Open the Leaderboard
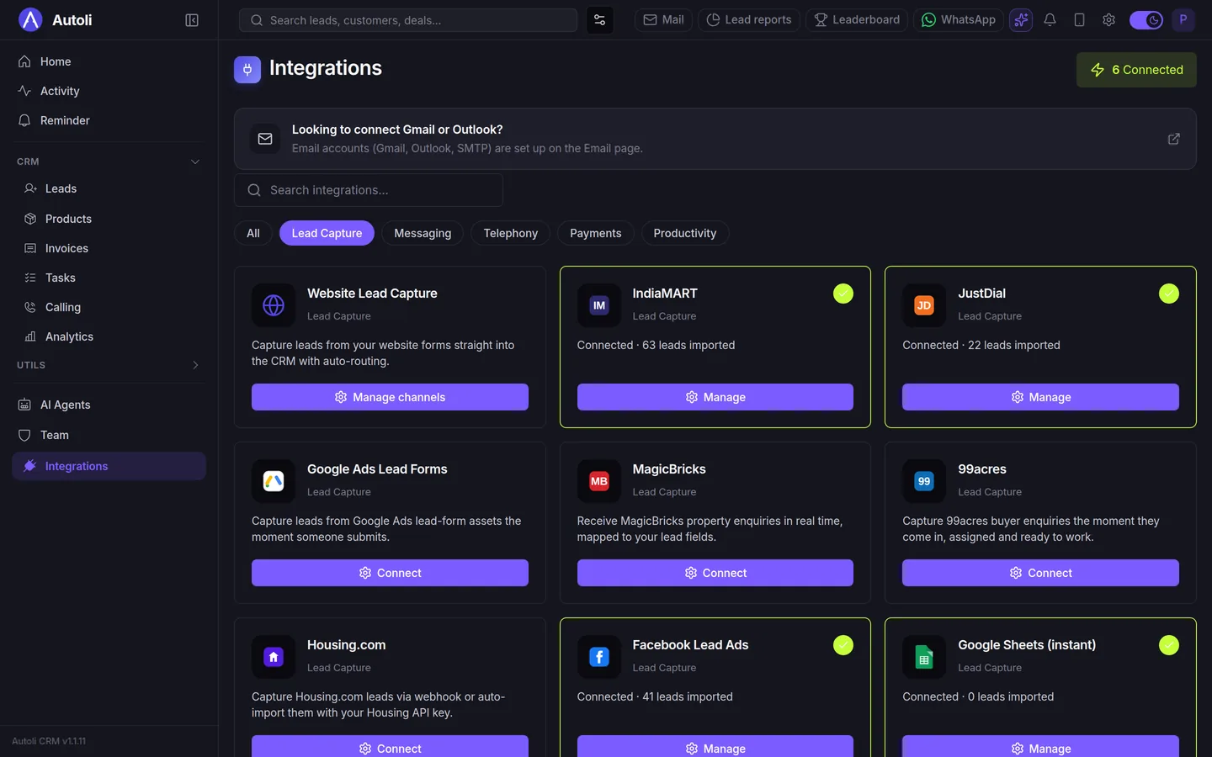Image resolution: width=1212 pixels, height=757 pixels. pos(857,20)
